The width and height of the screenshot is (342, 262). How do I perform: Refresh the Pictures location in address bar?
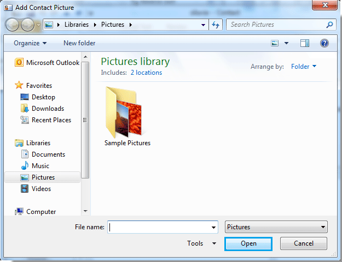216,25
